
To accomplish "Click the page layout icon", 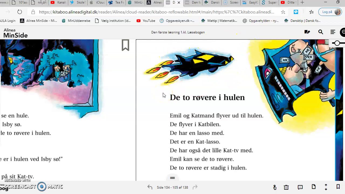I will pyautogui.click(x=314, y=187).
